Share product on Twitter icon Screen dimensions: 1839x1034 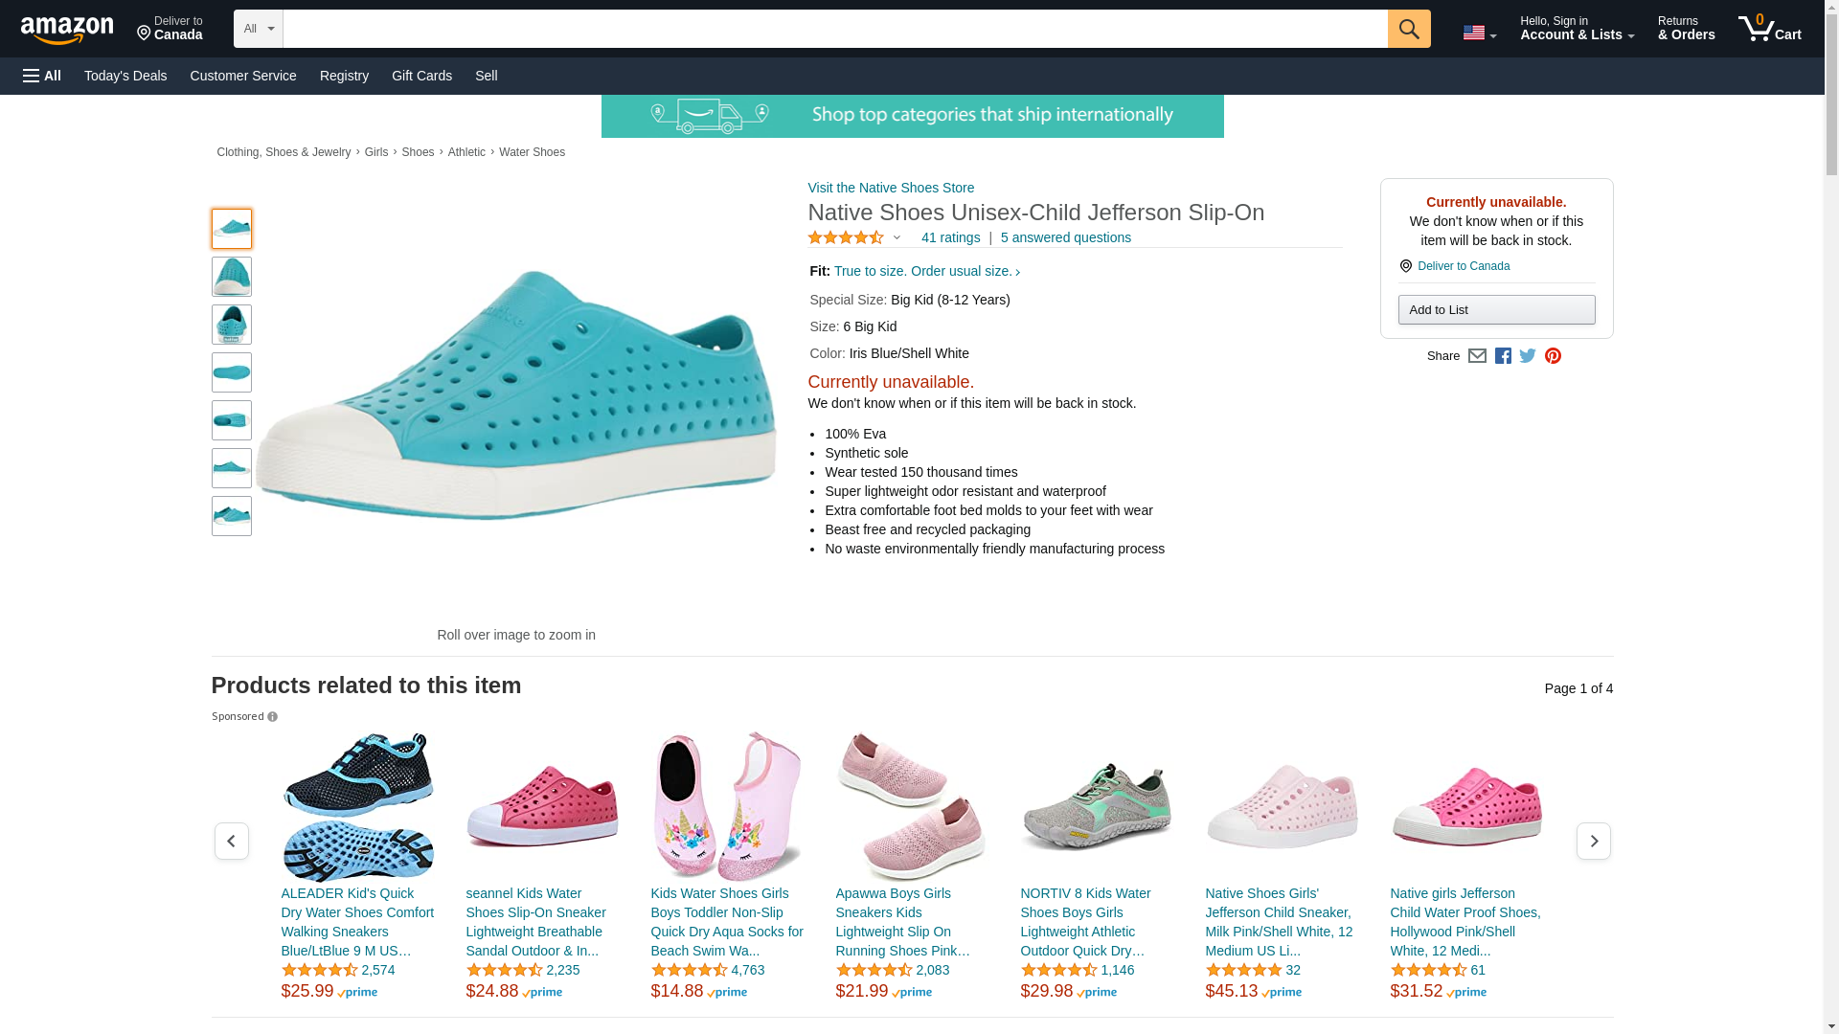click(1528, 356)
